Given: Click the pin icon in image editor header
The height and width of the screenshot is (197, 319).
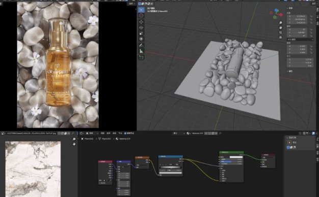Looking at the screenshot, I should [x=73, y=133].
